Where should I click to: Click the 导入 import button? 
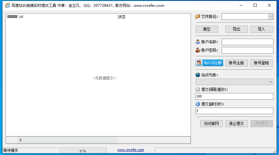[262, 29]
